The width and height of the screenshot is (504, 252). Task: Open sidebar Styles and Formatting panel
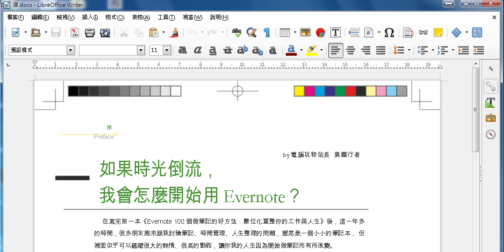(x=490, y=103)
